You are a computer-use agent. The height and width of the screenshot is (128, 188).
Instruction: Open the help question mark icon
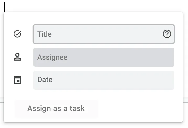[x=167, y=34]
